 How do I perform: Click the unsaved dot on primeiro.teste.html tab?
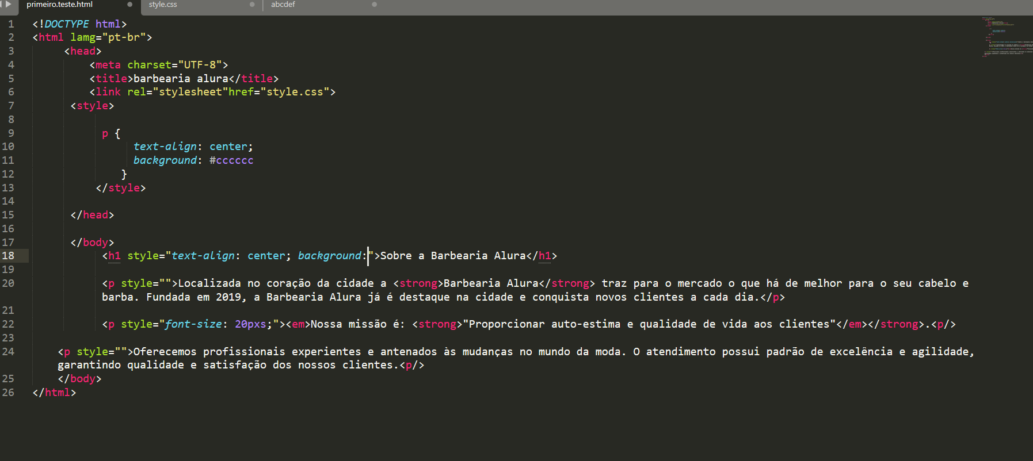tap(129, 5)
